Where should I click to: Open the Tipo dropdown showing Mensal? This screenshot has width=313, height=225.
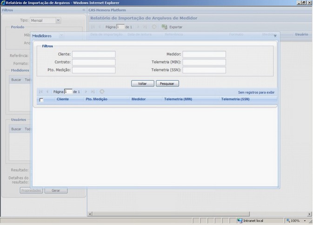(x=58, y=20)
